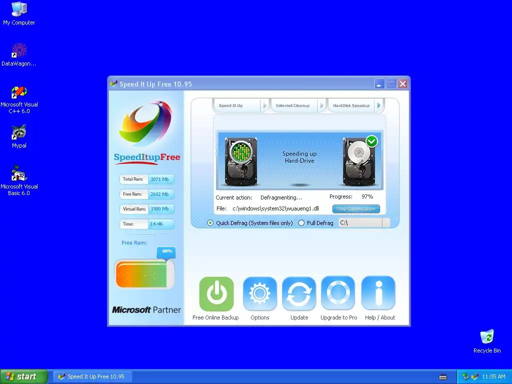This screenshot has width=512, height=384.
Task: Click the optimized hard drive with checkmark
Action: 360,161
